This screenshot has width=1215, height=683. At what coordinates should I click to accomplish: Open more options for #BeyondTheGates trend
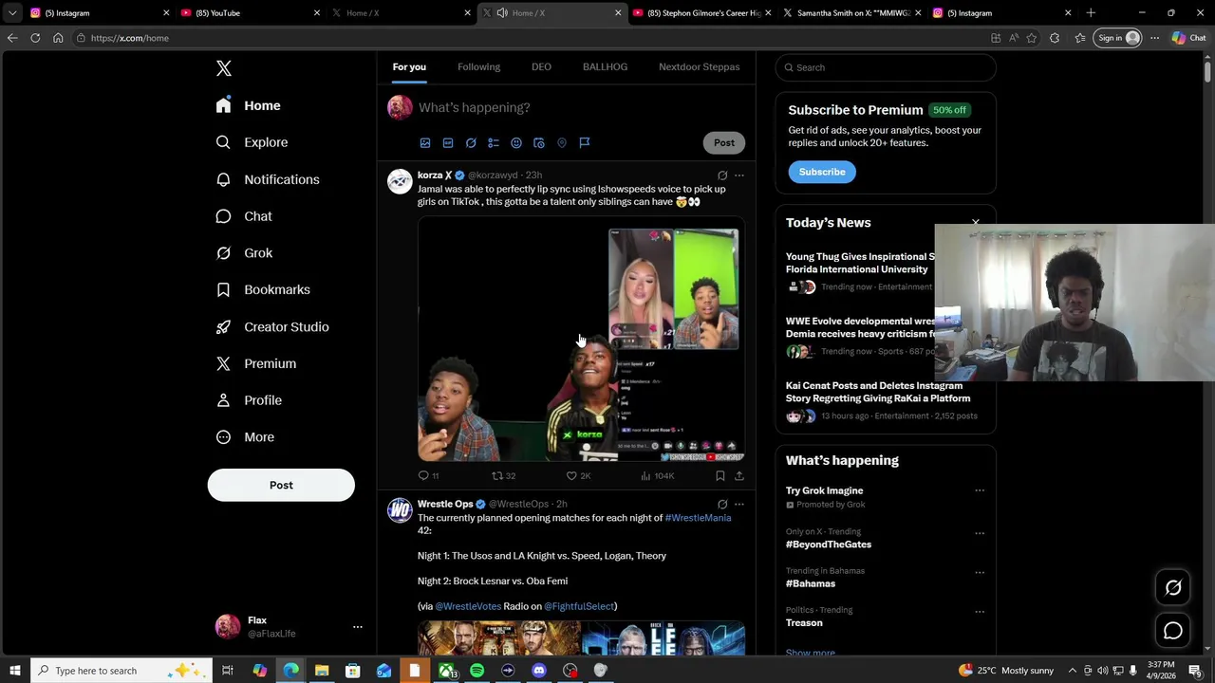point(980,532)
